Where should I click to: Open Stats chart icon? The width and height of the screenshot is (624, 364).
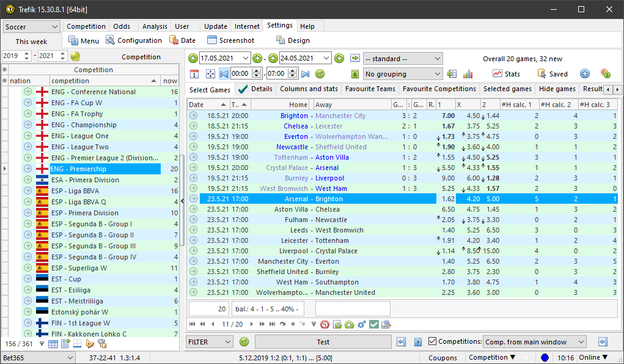497,74
